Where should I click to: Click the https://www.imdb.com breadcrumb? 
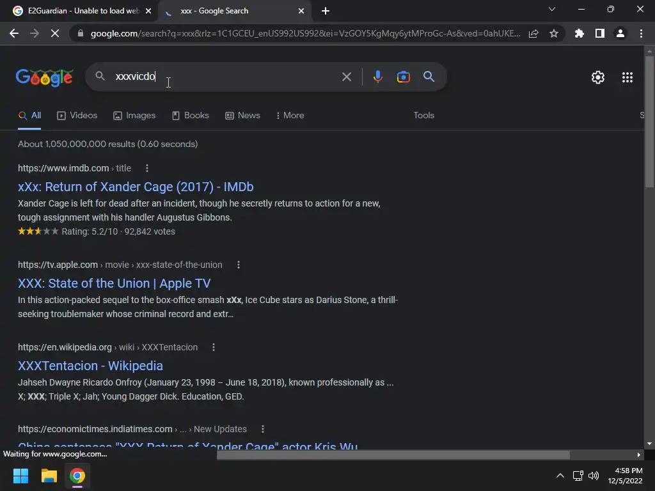click(63, 168)
